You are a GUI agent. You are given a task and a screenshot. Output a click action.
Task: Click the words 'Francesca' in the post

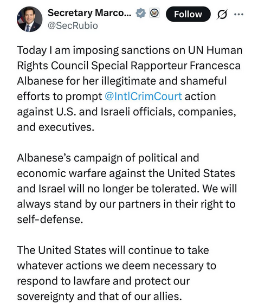coord(215,66)
